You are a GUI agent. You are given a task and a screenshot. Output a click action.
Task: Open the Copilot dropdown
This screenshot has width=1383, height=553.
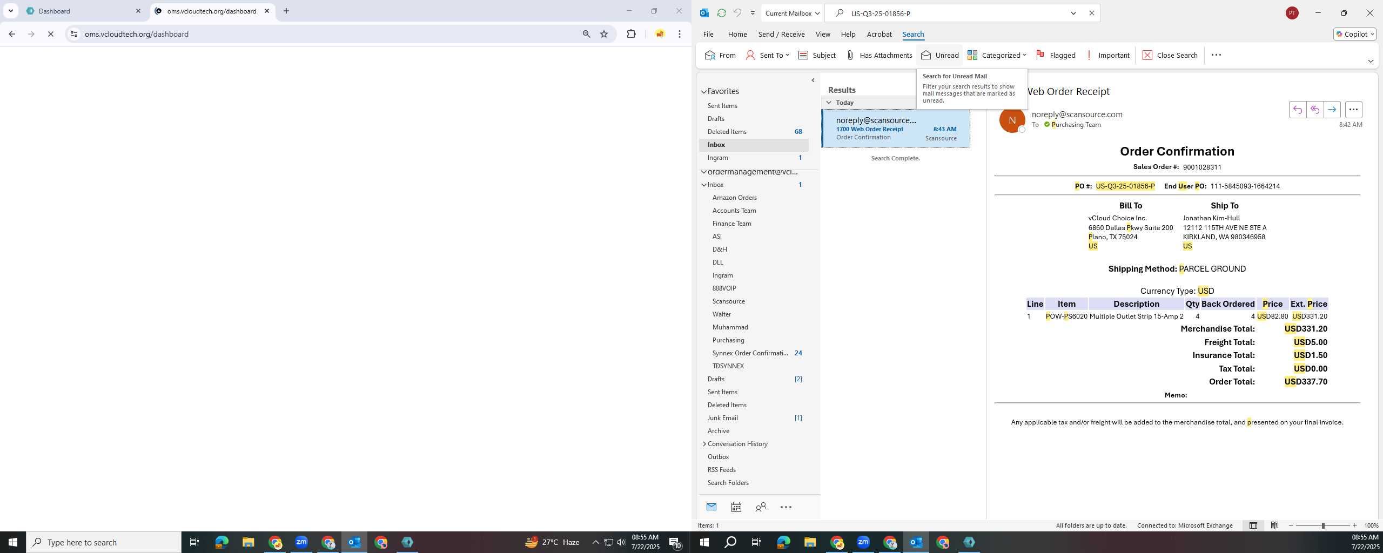click(x=1355, y=34)
